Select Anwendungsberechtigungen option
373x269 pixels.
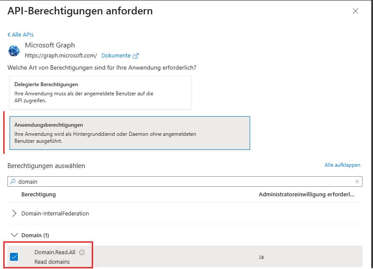[x=130, y=133]
